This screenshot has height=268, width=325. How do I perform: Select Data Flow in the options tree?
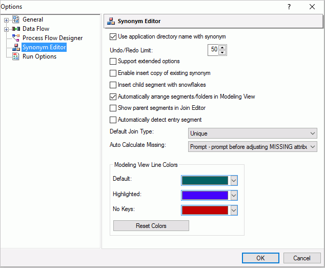[x=36, y=29]
